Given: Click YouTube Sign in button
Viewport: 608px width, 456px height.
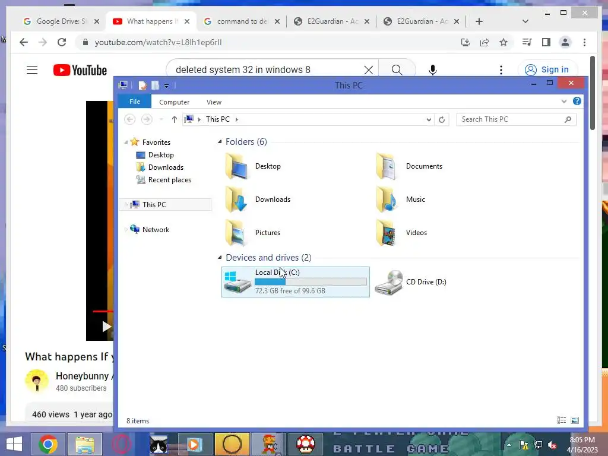Looking at the screenshot, I should tap(547, 70).
